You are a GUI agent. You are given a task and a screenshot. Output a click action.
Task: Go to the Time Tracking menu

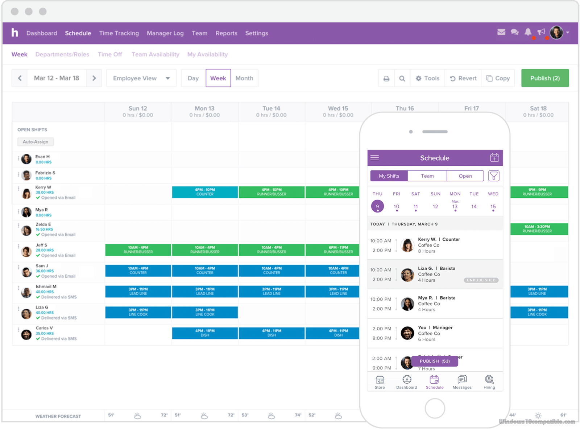pos(119,33)
